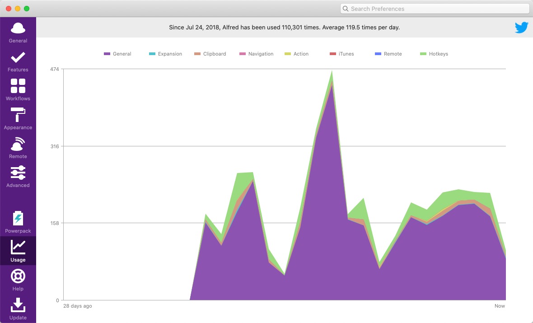Screen dimensions: 533x323
Task: Open the Workflows grid icon
Action: [x=18, y=86]
